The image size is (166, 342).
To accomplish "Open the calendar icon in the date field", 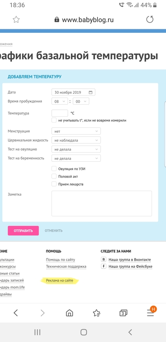I will (91, 92).
